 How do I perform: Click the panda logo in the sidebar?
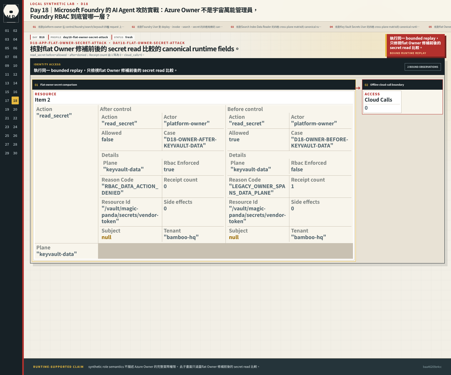(x=11, y=13)
